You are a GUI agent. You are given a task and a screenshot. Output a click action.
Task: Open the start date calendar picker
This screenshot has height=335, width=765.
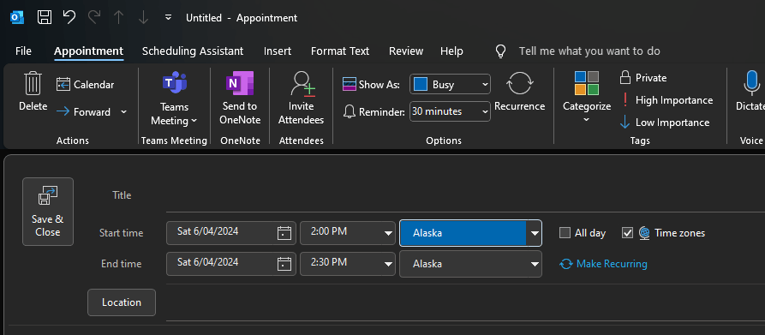(x=284, y=233)
